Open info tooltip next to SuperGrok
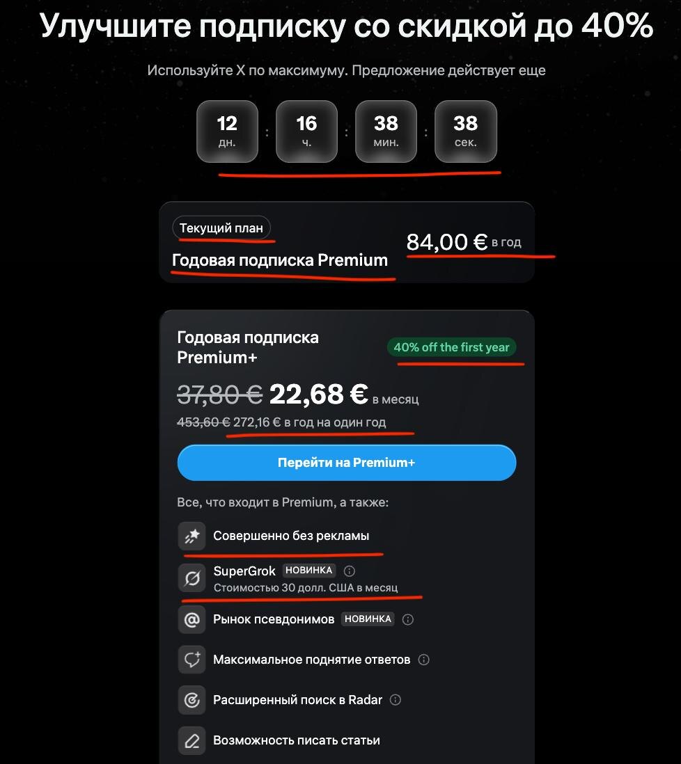 coord(350,571)
